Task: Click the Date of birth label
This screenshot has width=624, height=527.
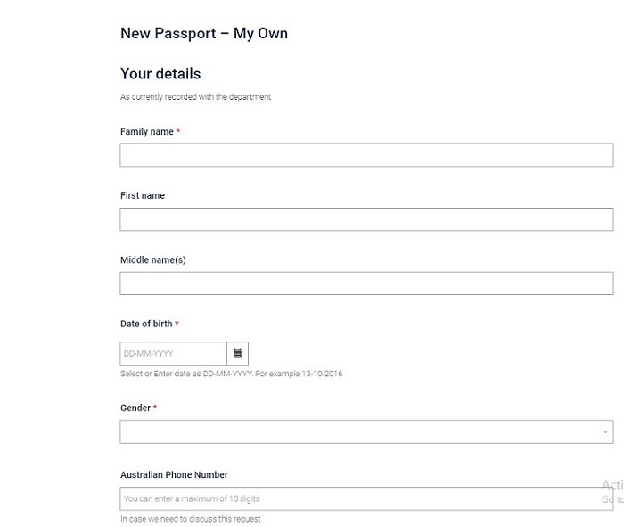Action: [146, 324]
